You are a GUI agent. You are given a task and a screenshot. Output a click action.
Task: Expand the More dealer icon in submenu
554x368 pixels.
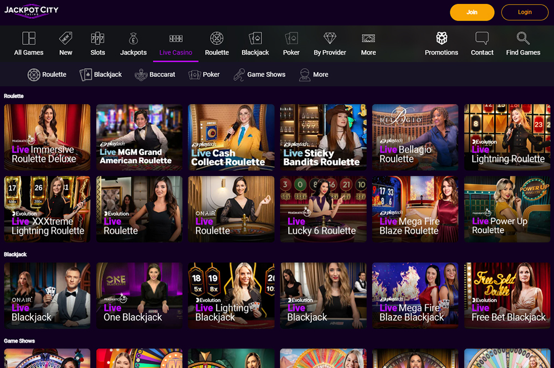point(304,75)
